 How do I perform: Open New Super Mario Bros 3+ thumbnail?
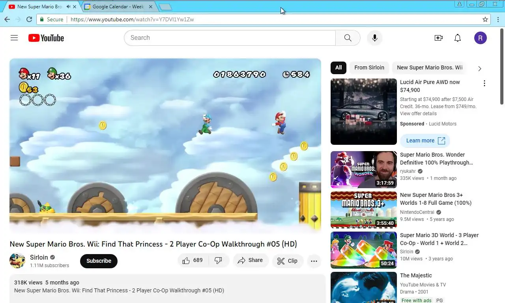click(x=364, y=210)
